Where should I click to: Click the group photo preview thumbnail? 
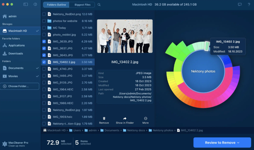coord(125,36)
